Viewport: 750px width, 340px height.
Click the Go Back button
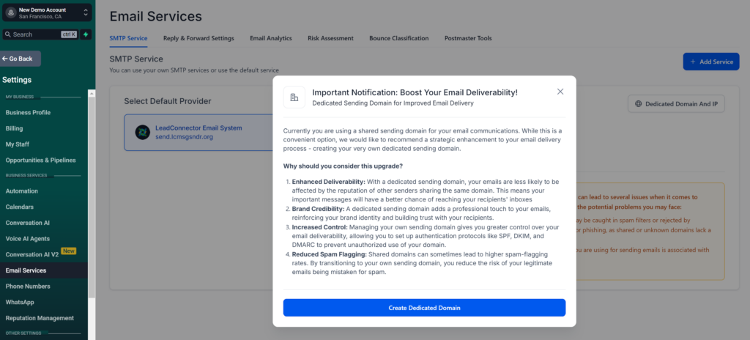(21, 59)
